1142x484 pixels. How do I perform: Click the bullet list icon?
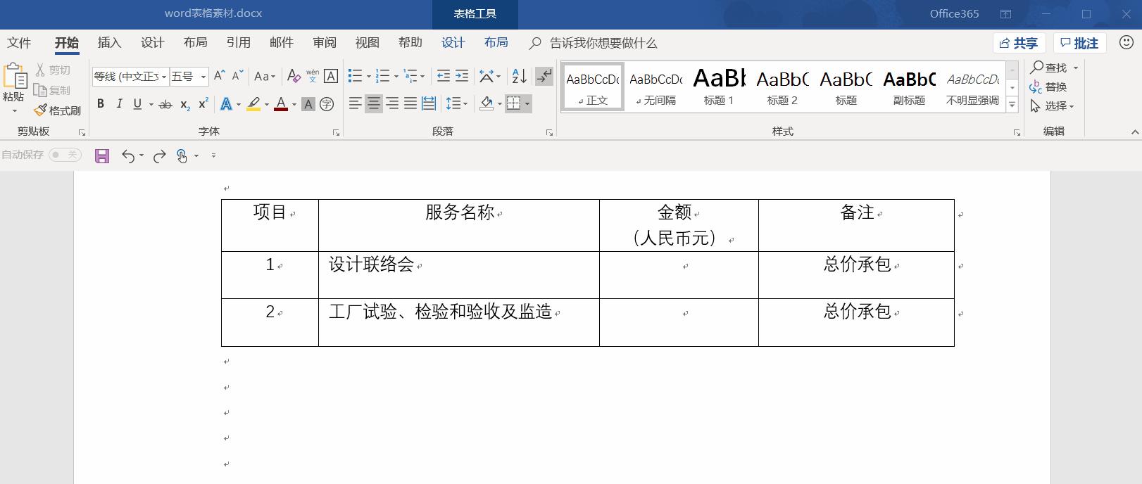coord(355,76)
